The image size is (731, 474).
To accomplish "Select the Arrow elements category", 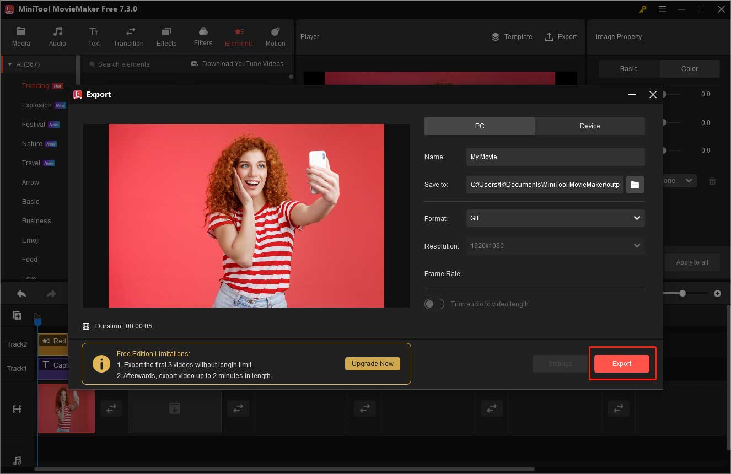I will [x=30, y=182].
